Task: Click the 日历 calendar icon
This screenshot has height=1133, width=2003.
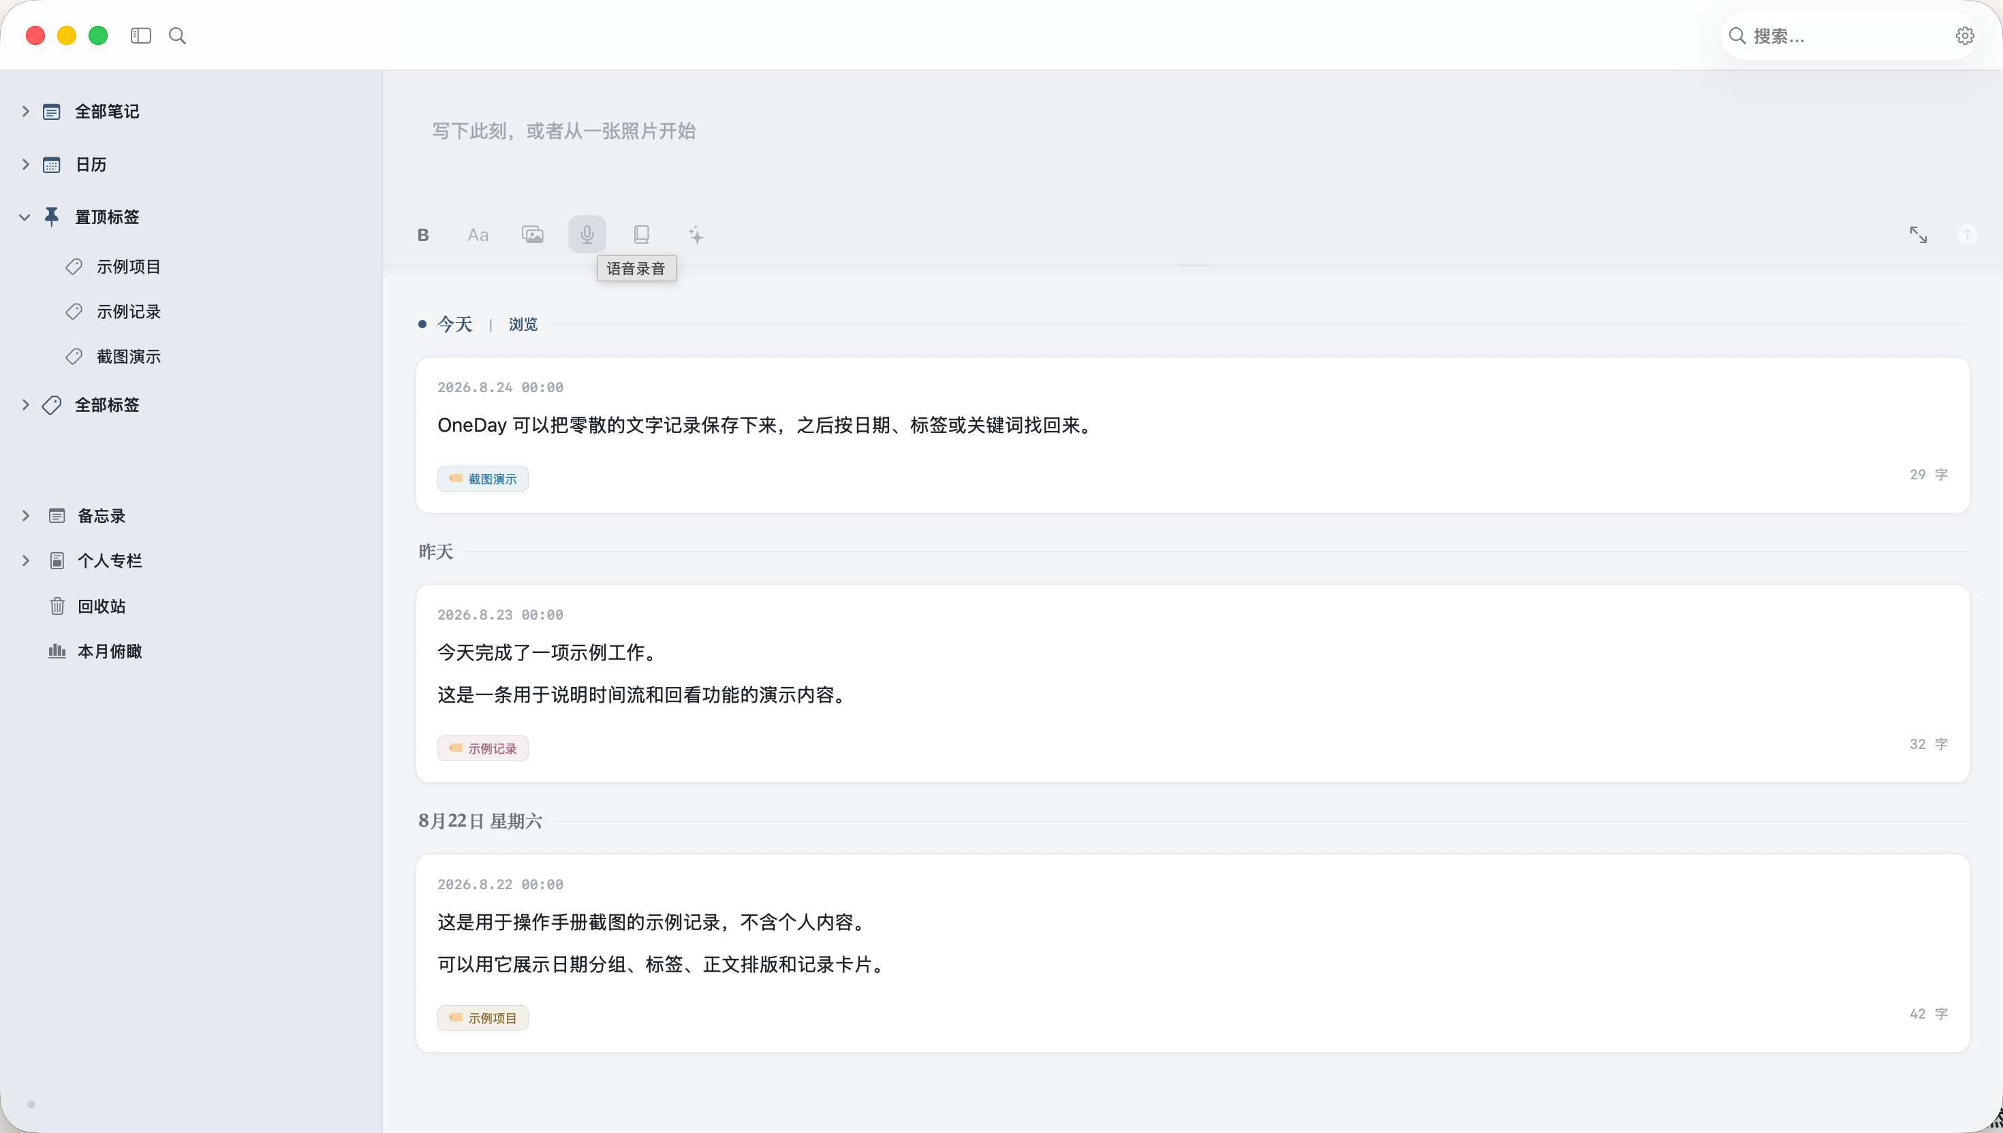Action: click(x=51, y=165)
